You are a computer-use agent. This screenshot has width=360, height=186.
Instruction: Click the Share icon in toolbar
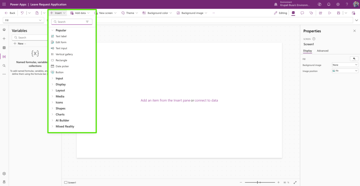coord(321,13)
